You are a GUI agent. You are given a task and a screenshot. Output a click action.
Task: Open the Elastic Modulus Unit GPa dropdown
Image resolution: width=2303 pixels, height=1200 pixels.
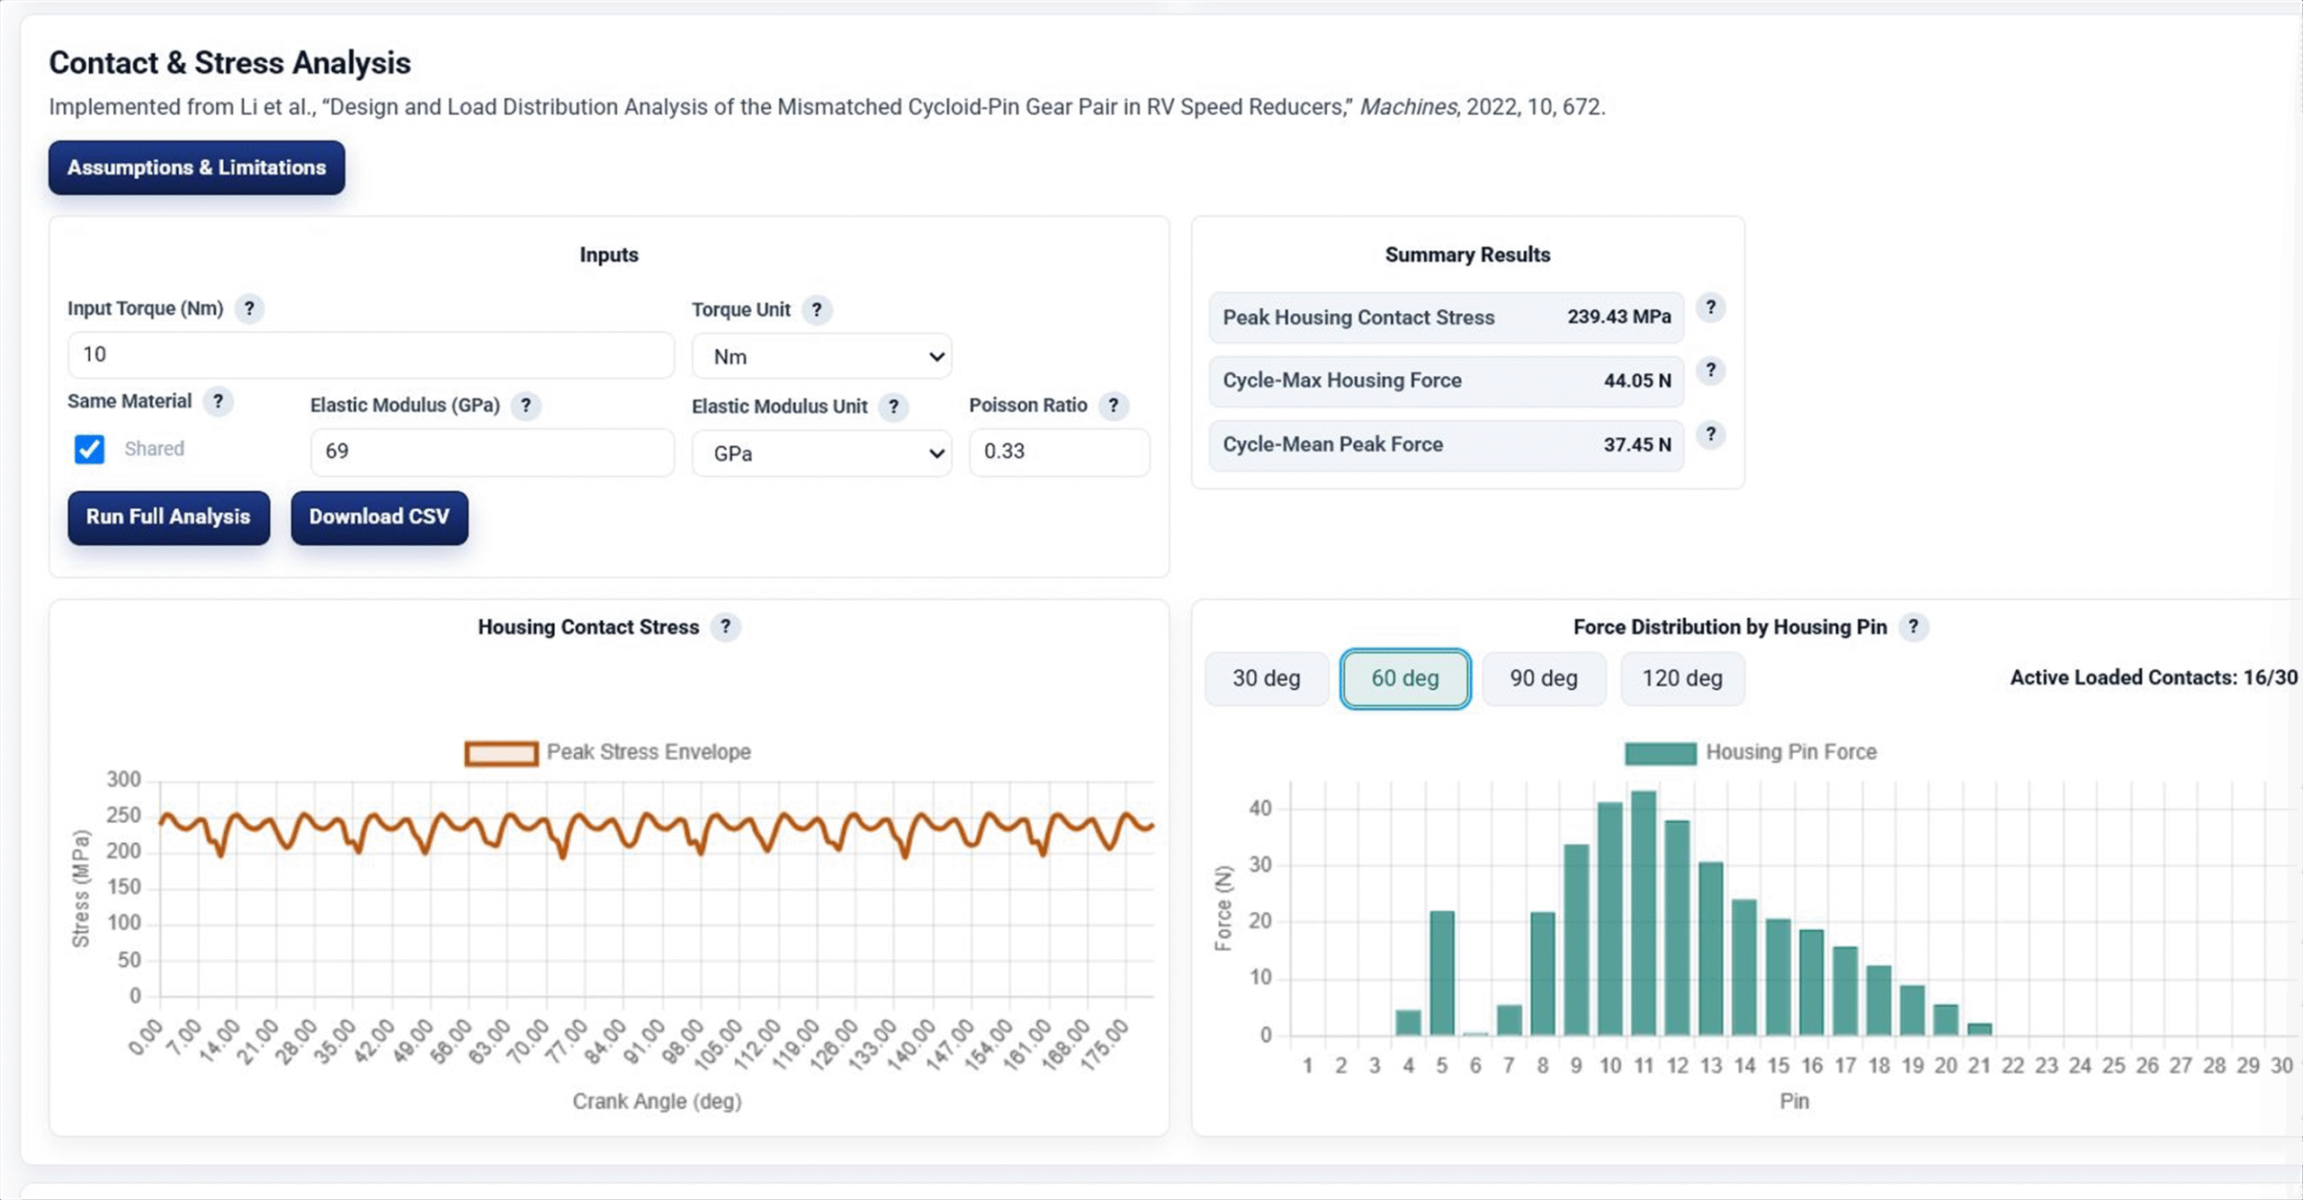click(821, 453)
